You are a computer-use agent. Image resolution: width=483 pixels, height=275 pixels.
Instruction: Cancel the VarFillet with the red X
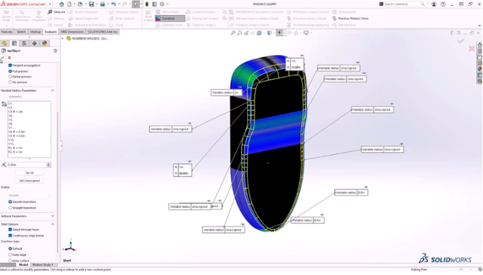(10, 58)
